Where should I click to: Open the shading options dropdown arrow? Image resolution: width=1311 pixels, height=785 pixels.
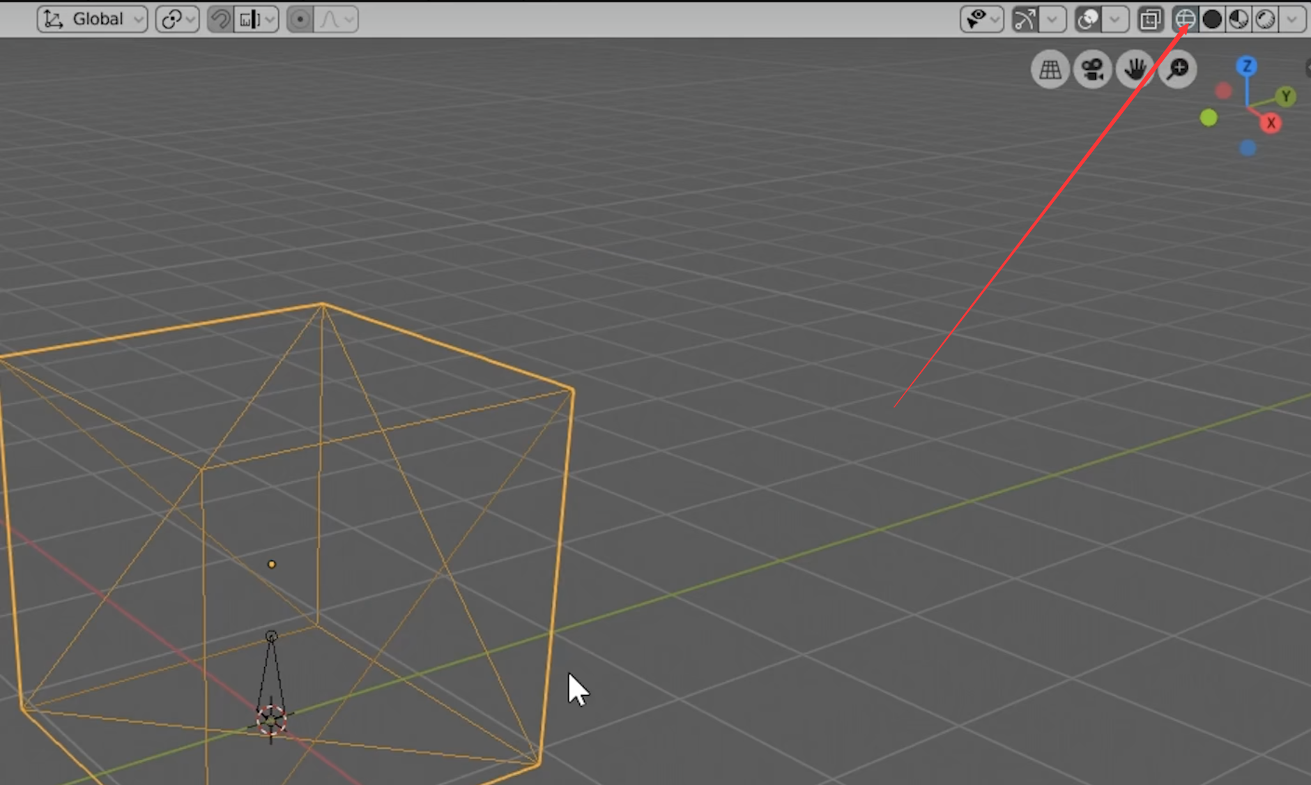[1292, 19]
